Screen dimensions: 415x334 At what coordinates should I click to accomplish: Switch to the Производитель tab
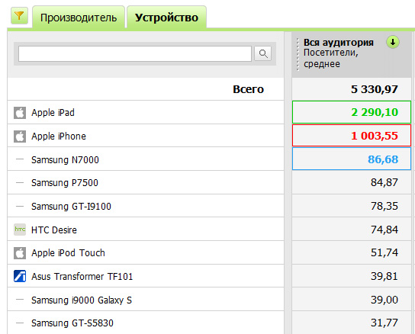tap(79, 18)
